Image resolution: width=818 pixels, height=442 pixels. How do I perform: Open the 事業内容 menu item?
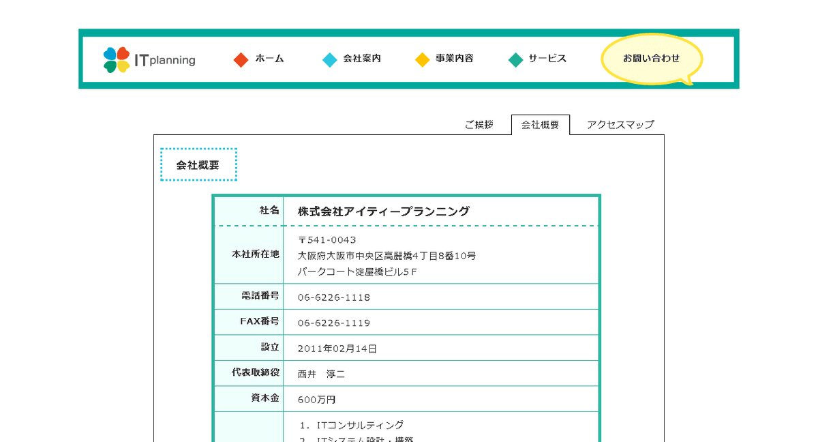coord(455,59)
